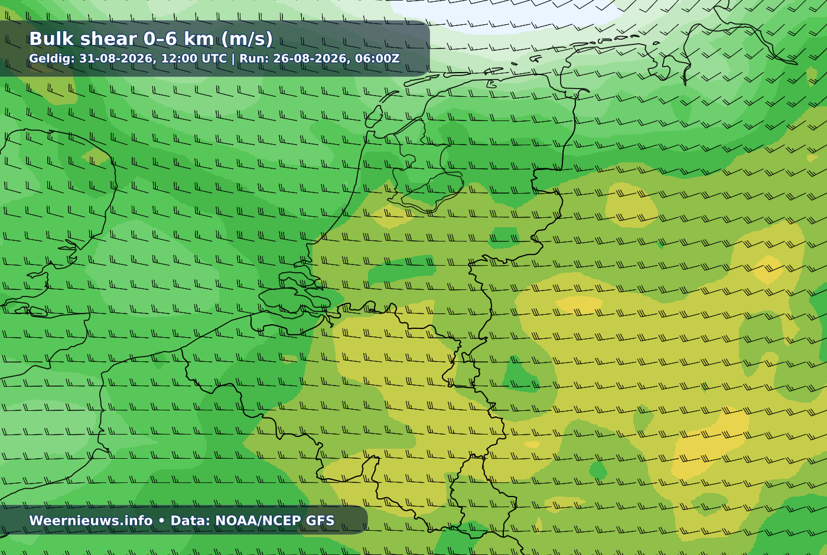Select the small dark green spot east of Luxembourg
827x555 pixels.
point(598,471)
